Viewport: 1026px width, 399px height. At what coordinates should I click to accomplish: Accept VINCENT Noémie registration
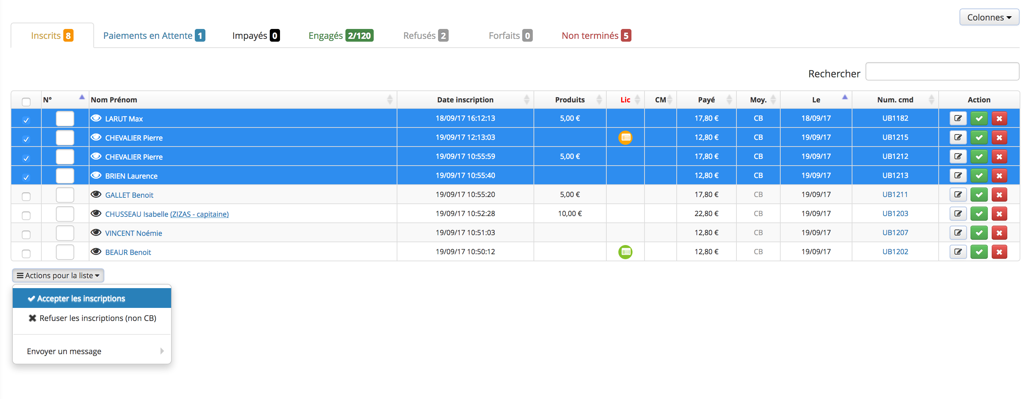click(979, 233)
